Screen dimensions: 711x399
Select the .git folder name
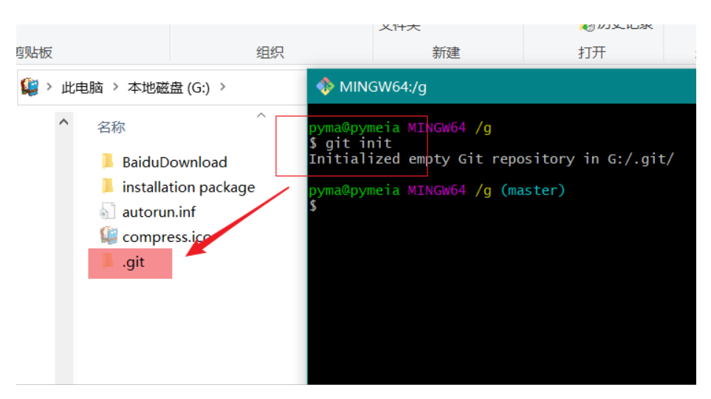click(x=134, y=262)
